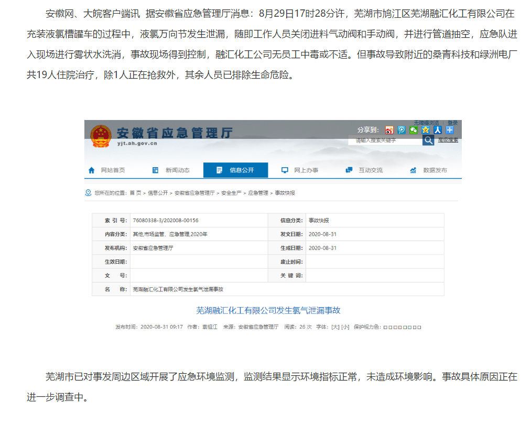Click the 应急管理 breadcrumb link
The height and width of the screenshot is (425, 531).
click(258, 193)
